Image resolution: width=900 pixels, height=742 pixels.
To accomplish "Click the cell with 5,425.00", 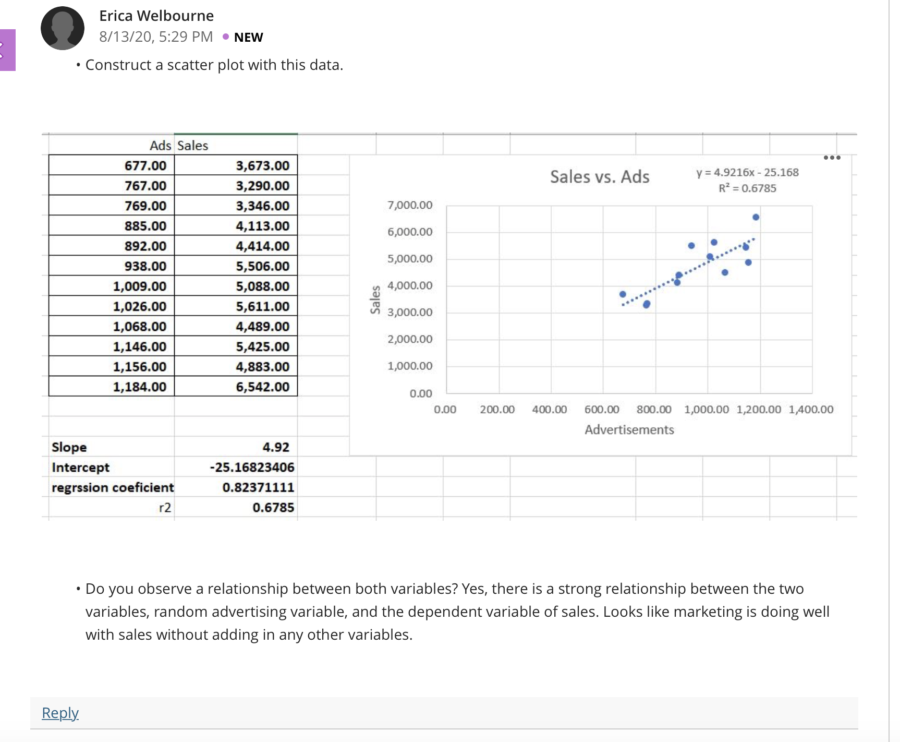I will tap(236, 346).
